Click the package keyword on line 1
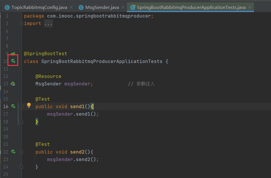The width and height of the screenshot is (271, 178). pyautogui.click(x=34, y=16)
